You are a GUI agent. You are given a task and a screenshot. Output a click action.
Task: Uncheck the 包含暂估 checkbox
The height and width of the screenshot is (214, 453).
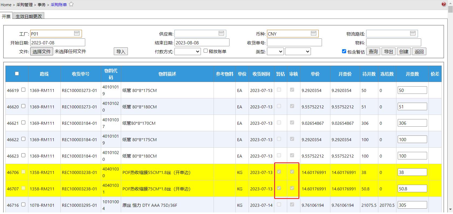(x=344, y=51)
